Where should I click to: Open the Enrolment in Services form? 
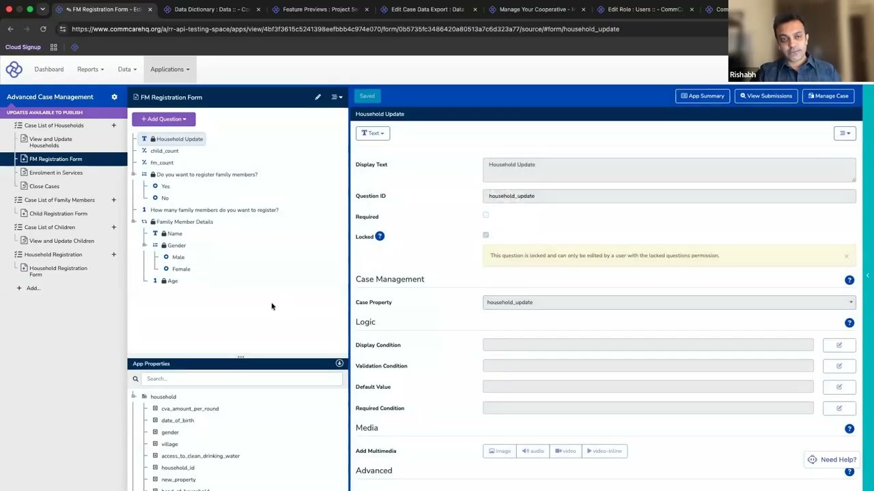tap(56, 173)
